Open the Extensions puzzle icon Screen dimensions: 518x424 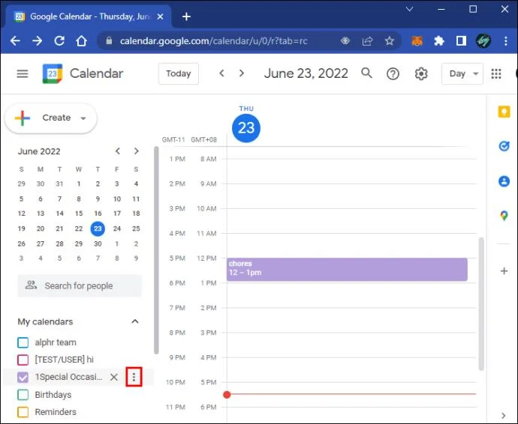(x=438, y=41)
